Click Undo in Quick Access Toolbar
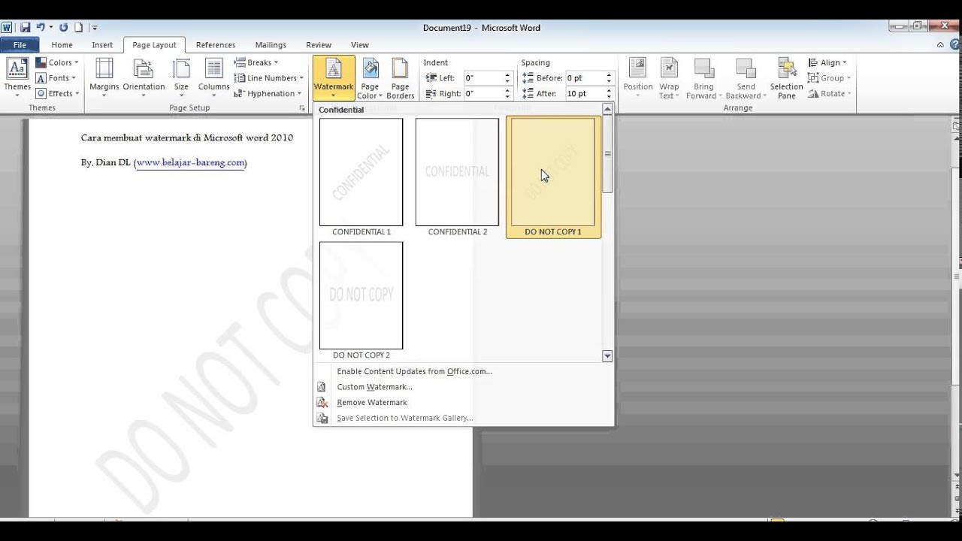 (41, 27)
